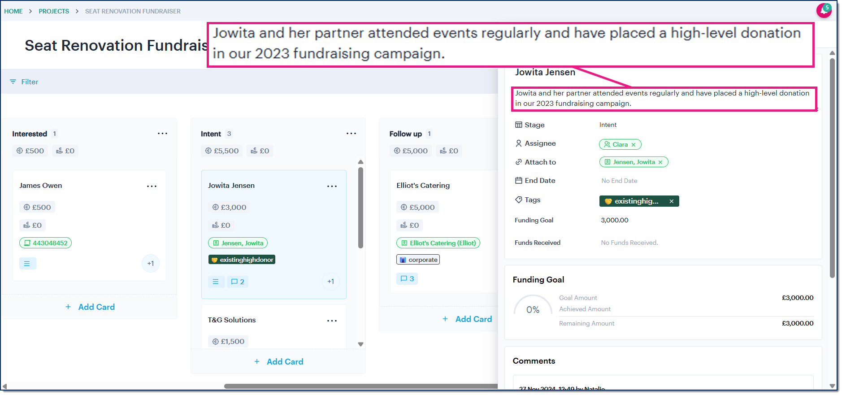Click the Assignee person icon

[519, 143]
